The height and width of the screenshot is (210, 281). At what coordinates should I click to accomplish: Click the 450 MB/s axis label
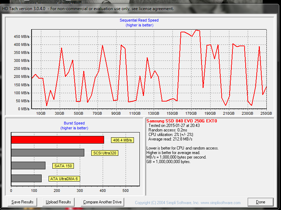pos(22,37)
